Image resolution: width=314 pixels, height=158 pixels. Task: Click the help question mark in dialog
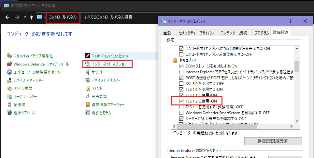tap(291, 21)
